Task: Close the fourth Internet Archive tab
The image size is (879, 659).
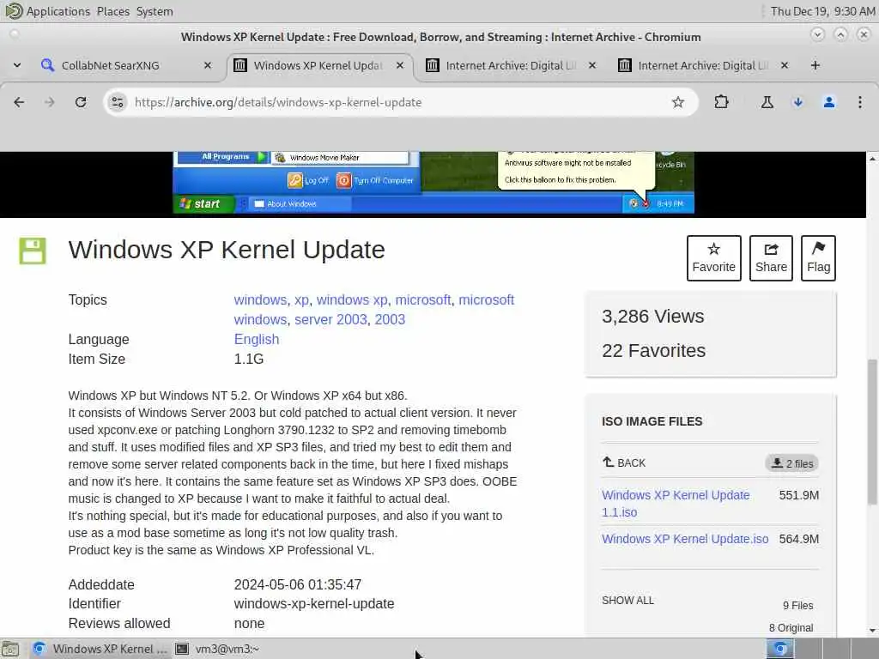Action: [785, 65]
